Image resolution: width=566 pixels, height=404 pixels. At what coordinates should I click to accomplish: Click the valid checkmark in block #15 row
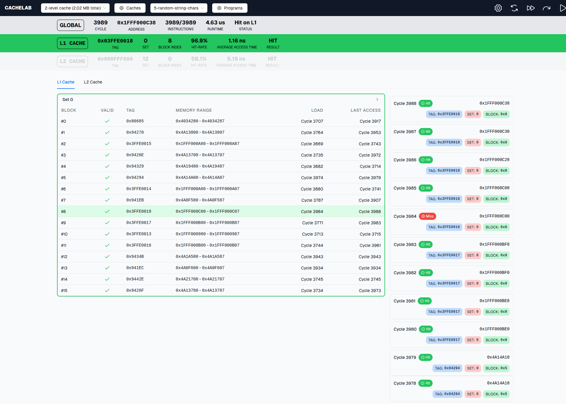click(x=107, y=291)
